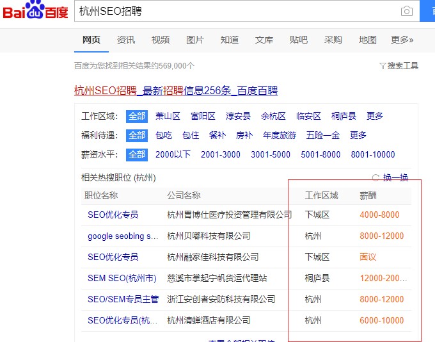Select 全部 in 工作区域 filter
This screenshot has height=342, width=435.
[x=137, y=117]
